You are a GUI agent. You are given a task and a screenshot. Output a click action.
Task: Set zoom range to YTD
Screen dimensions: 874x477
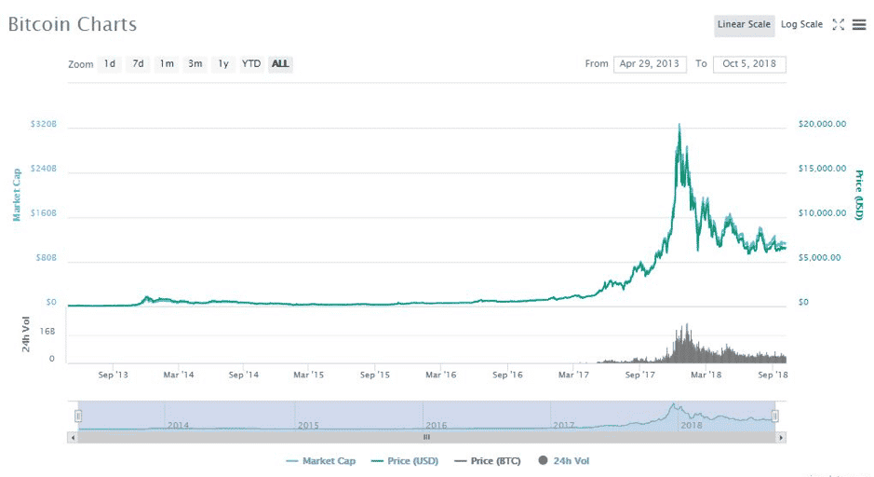pos(251,64)
